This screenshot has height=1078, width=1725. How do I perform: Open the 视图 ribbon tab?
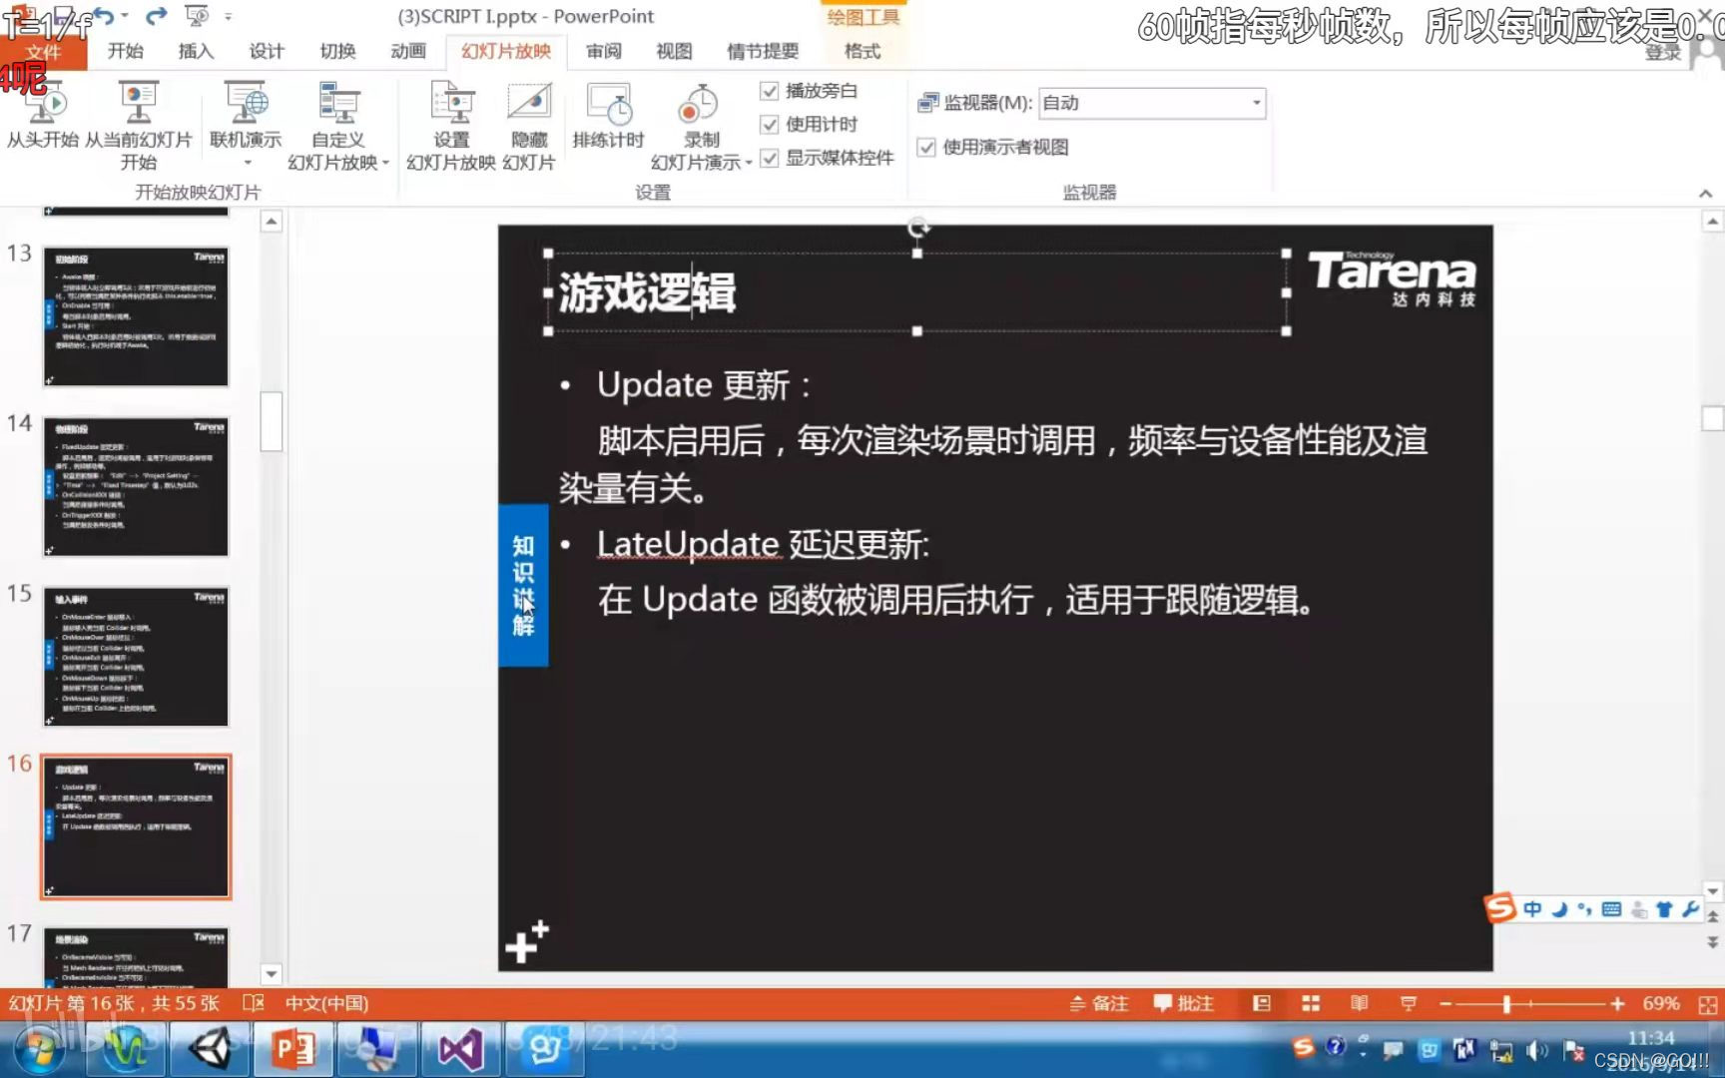pyautogui.click(x=674, y=52)
